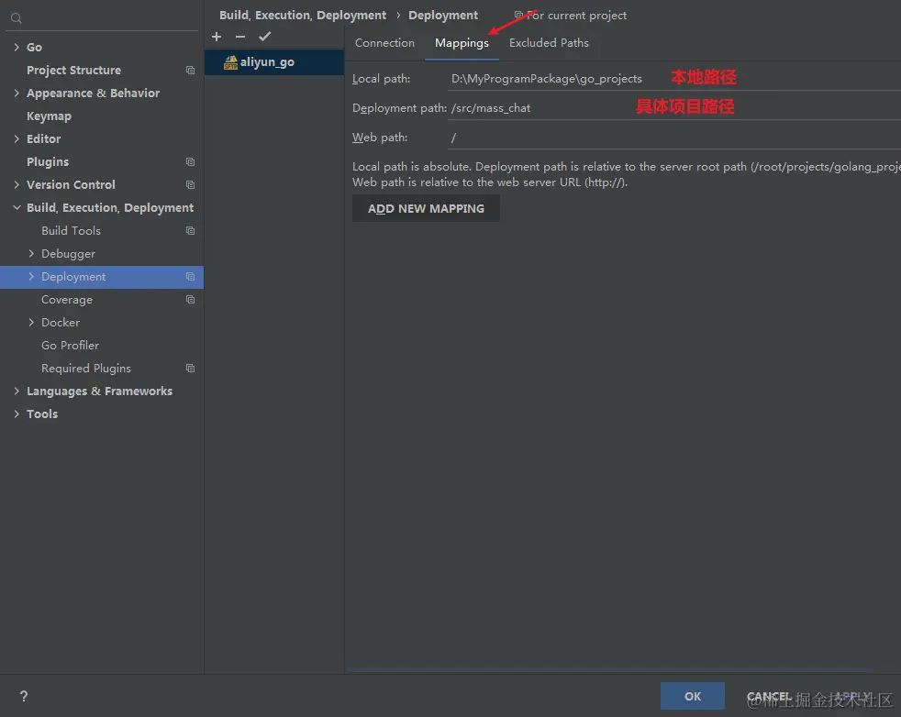Viewport: 901px width, 717px height.
Task: Open Plugins settings page
Action: pyautogui.click(x=48, y=162)
